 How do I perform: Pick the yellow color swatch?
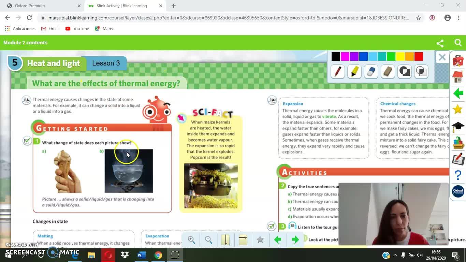[x=400, y=56]
